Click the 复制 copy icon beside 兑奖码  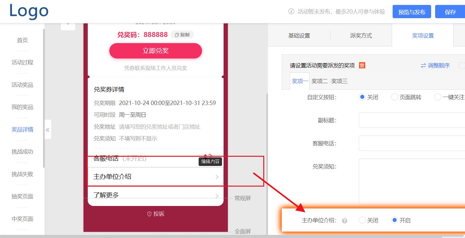[182, 35]
